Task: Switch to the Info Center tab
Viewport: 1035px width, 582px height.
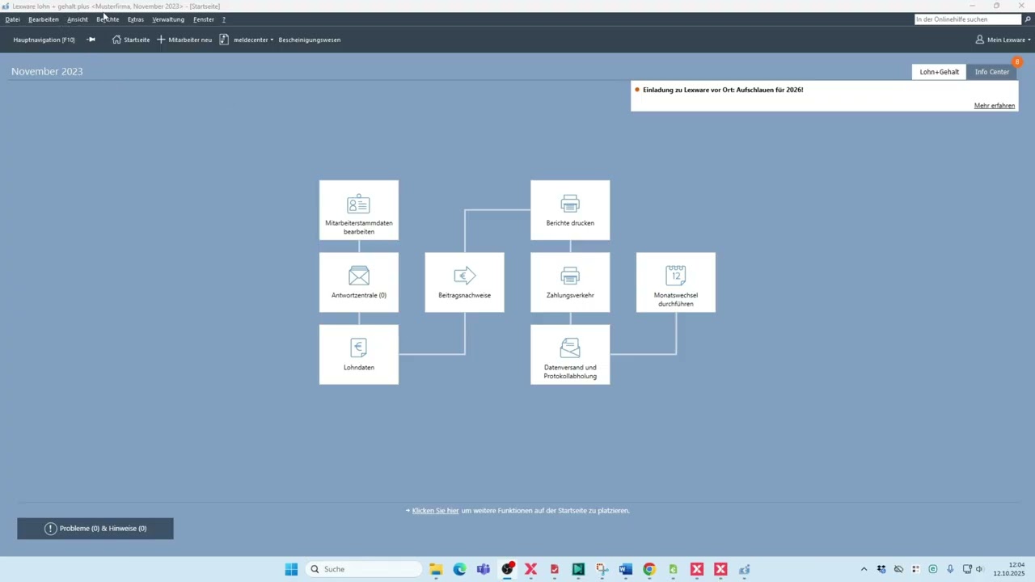Action: point(992,72)
